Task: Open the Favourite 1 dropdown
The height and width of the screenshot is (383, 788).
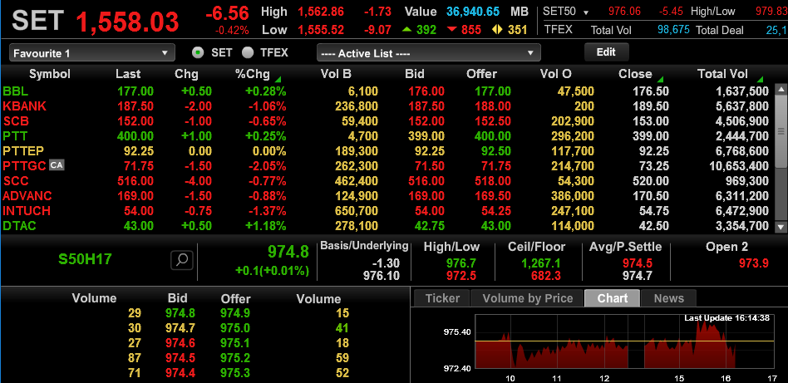Action: pos(92,53)
